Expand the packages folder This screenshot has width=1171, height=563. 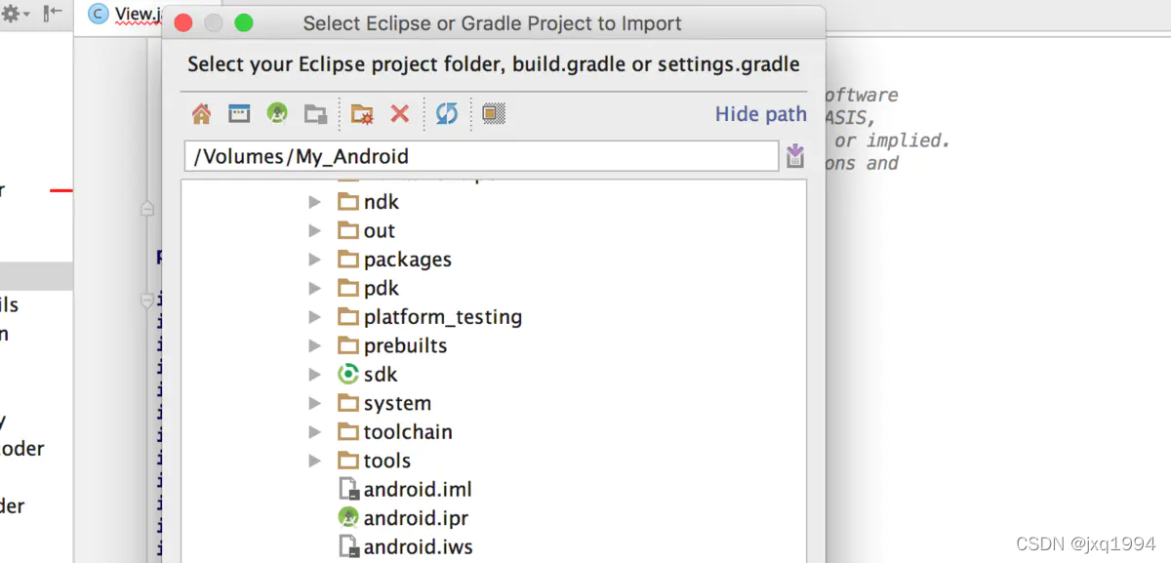314,260
